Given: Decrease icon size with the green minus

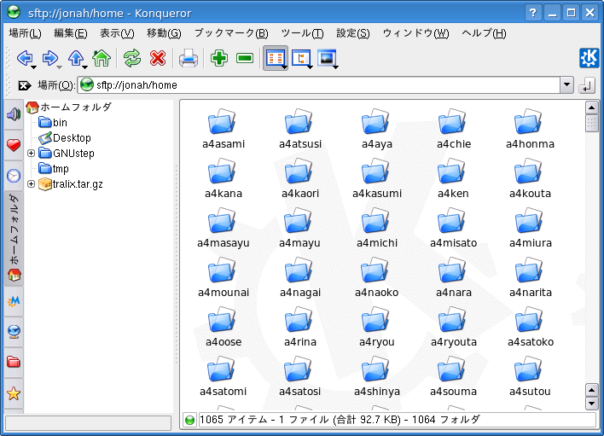Looking at the screenshot, I should pos(245,59).
